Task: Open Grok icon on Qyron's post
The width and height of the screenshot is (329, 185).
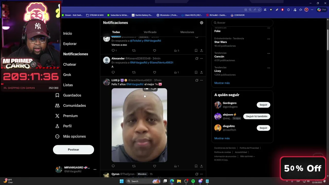Action: point(197,174)
